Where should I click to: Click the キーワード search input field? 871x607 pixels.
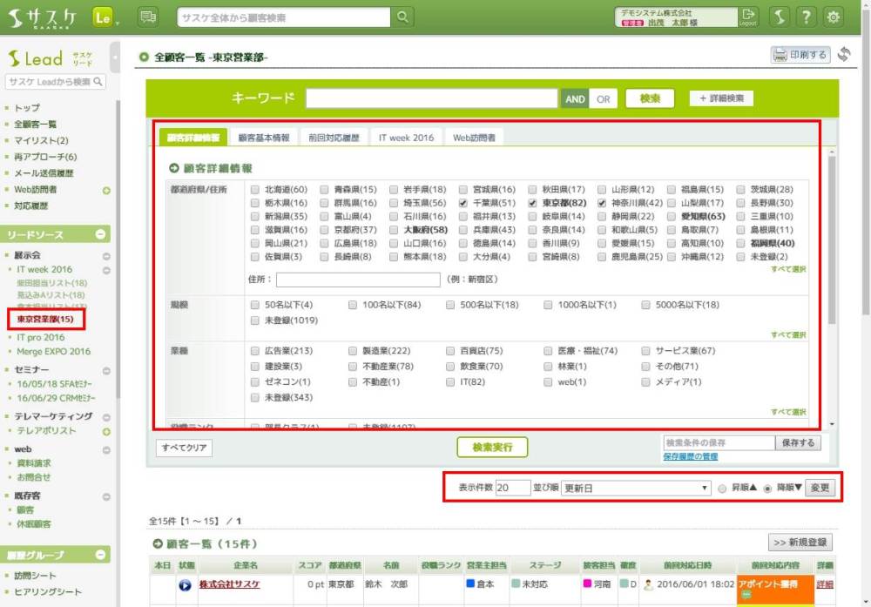click(x=431, y=98)
